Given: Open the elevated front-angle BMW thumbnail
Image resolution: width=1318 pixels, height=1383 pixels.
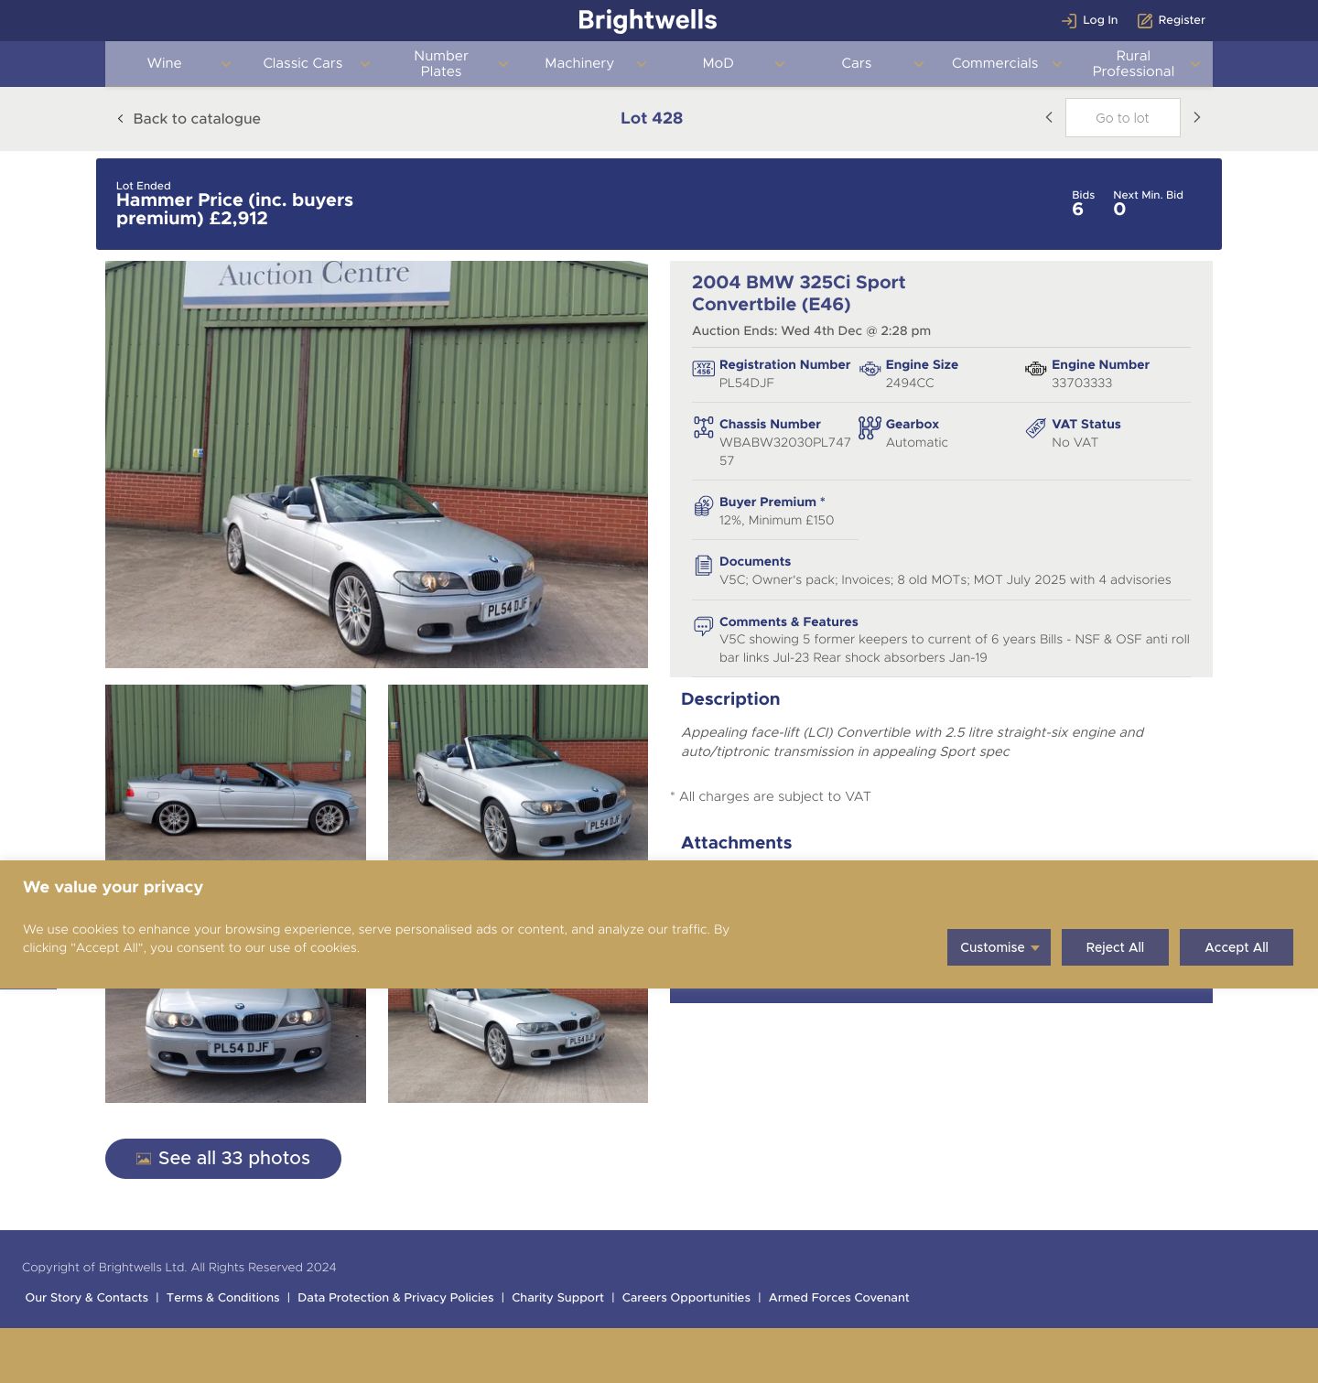Looking at the screenshot, I should tap(518, 1045).
